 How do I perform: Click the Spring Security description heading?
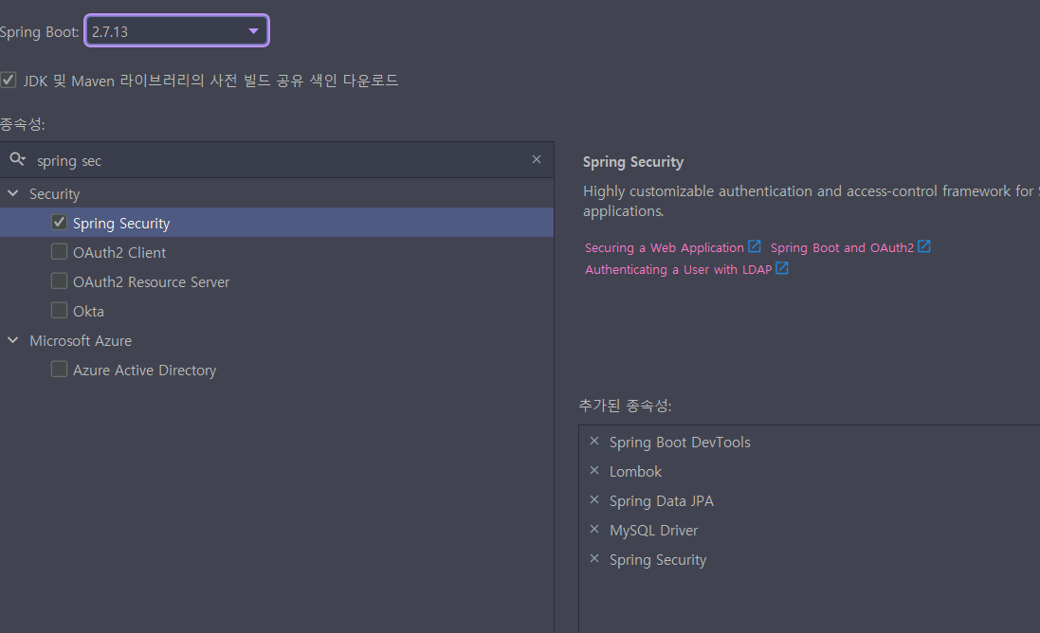click(x=632, y=162)
